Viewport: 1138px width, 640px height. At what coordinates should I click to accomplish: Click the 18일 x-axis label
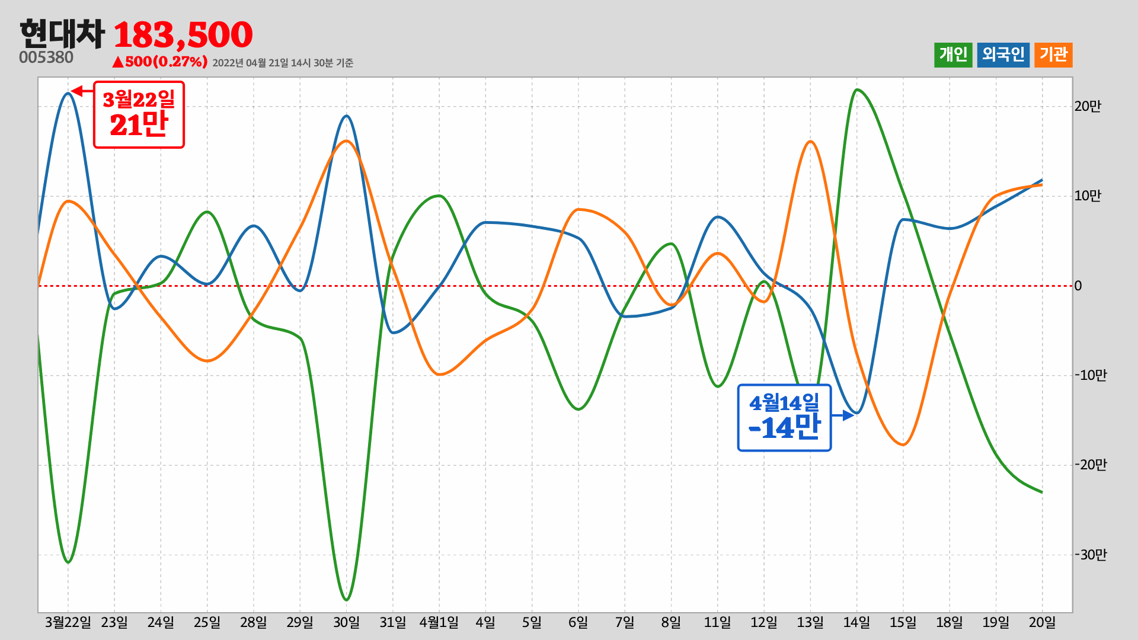950,622
